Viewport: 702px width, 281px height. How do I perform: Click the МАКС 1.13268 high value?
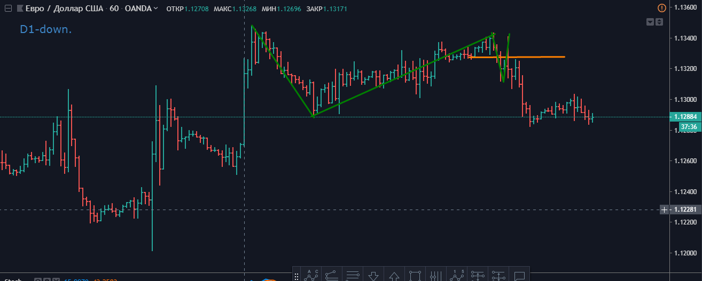[x=235, y=9]
